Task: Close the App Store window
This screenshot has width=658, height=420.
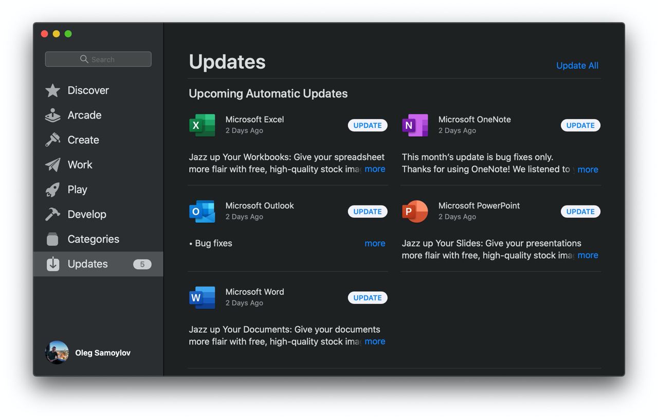Action: (44, 34)
